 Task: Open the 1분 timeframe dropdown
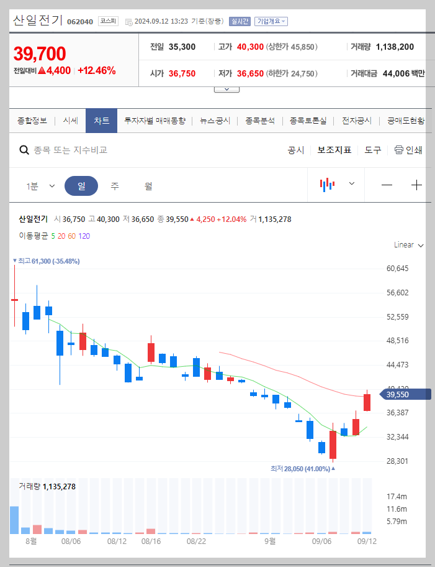pyautogui.click(x=41, y=185)
